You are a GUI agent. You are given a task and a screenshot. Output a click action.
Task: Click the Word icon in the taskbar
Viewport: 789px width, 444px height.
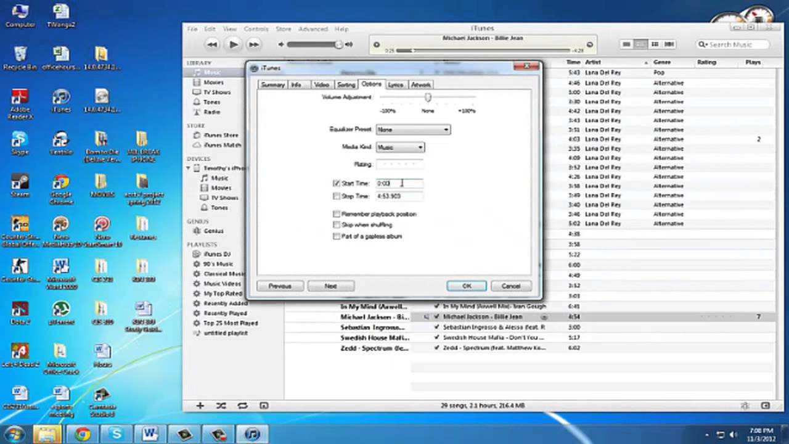tap(150, 434)
